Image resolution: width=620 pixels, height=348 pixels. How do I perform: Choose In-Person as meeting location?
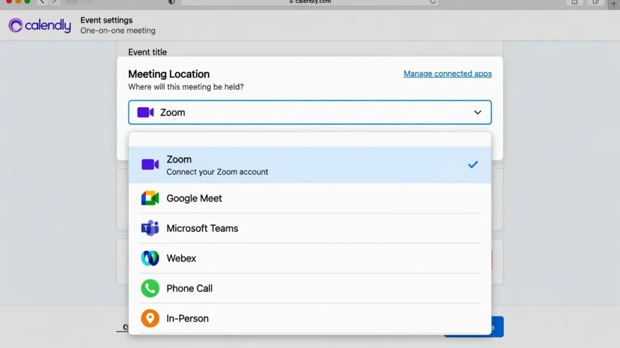pos(309,318)
